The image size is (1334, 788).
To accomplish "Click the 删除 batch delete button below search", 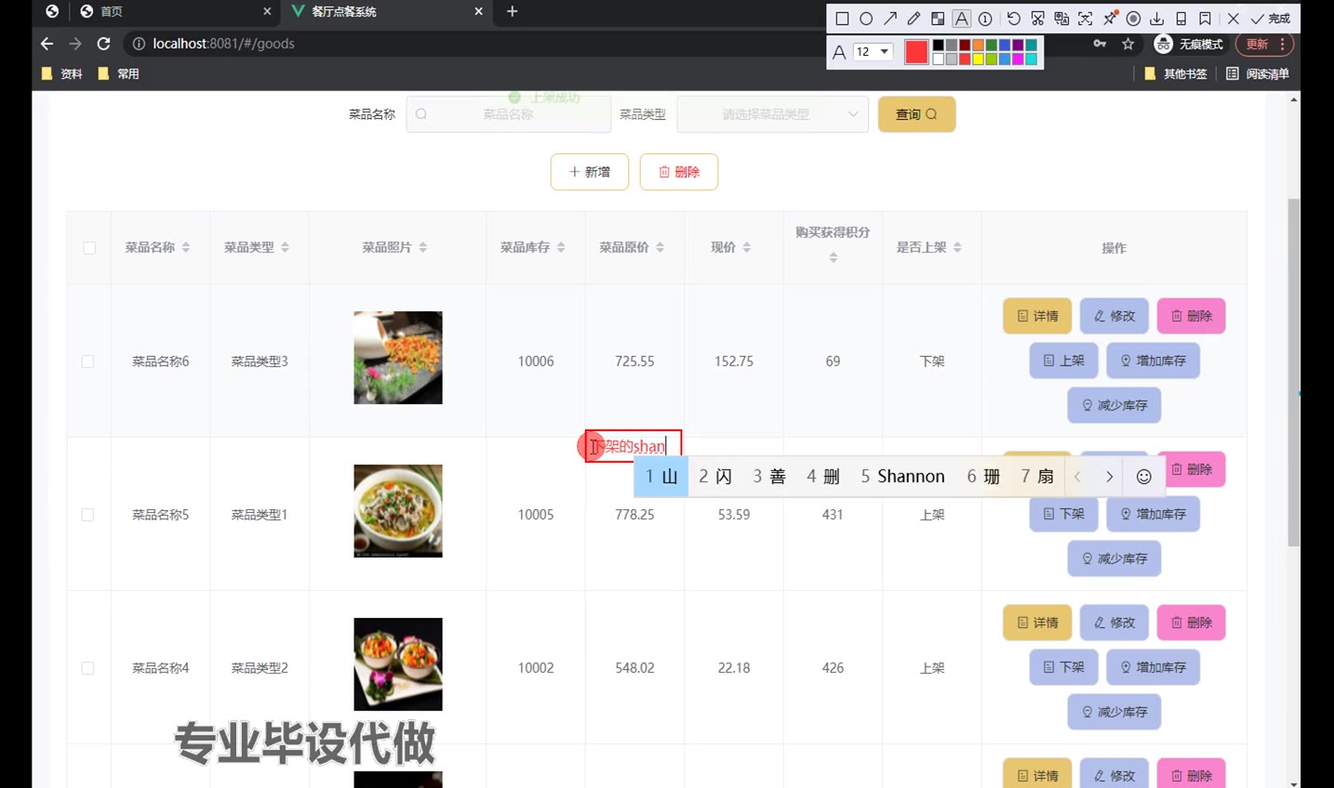I will (679, 172).
